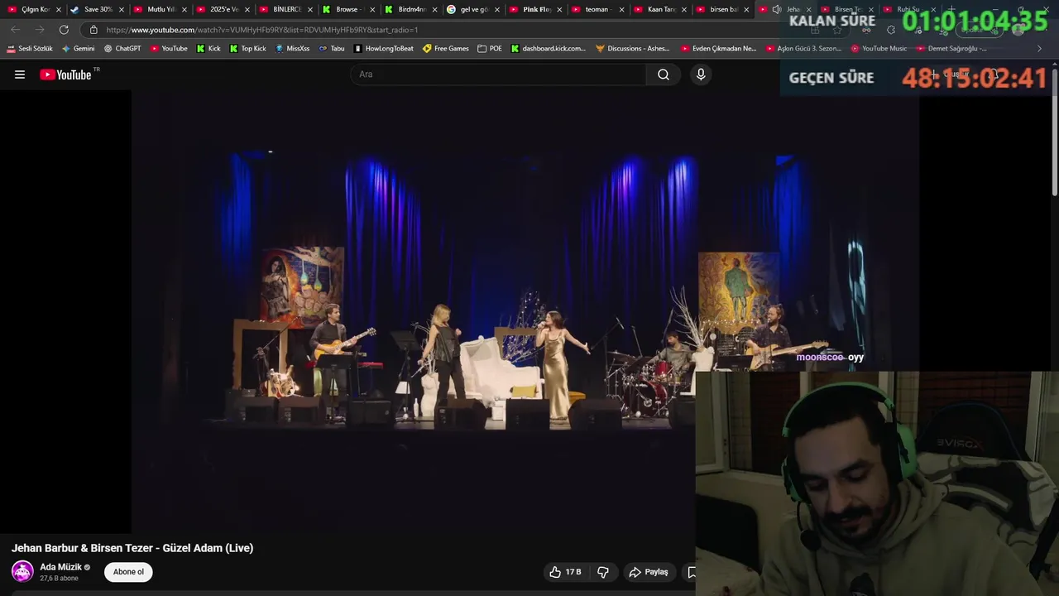The image size is (1059, 596).
Task: Open Top Kick bookmark
Action: tap(247, 49)
